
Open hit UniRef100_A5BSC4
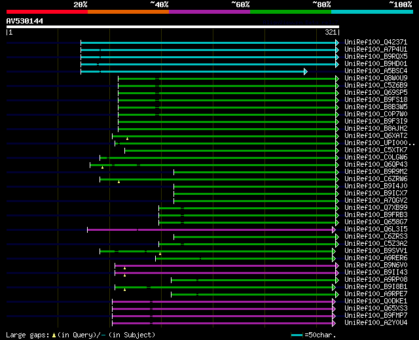coord(376,71)
